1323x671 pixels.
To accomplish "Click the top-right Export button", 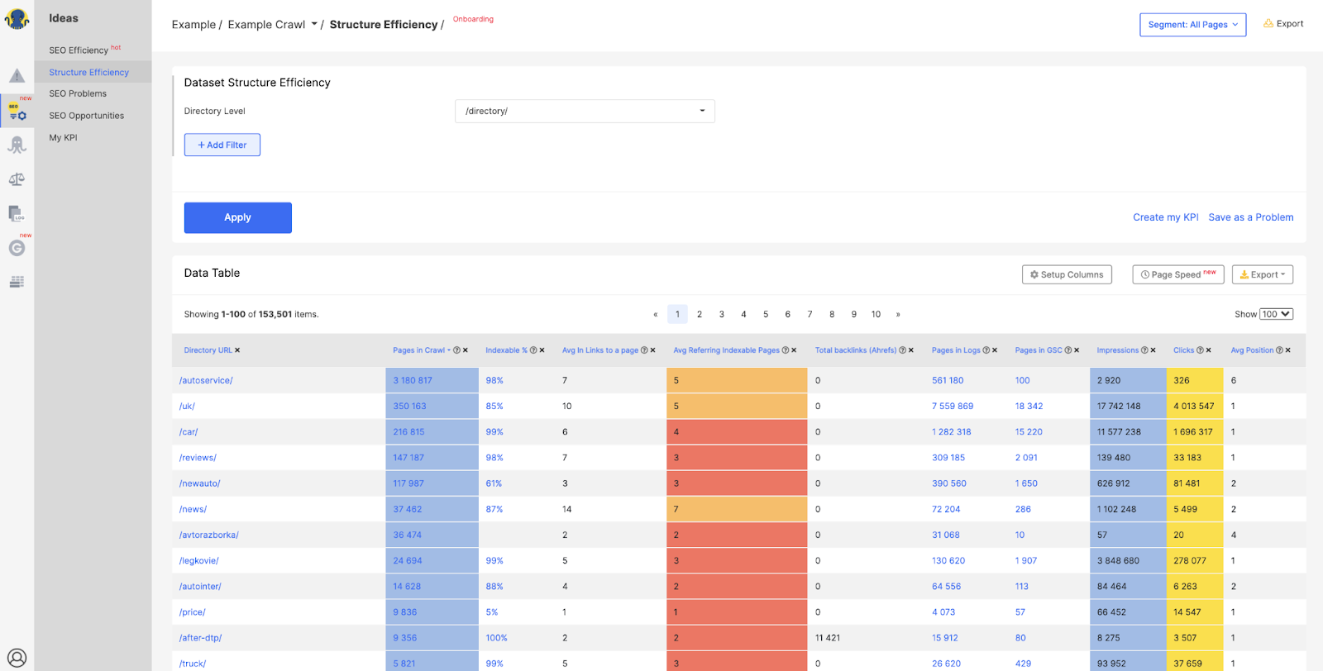I will [1283, 24].
